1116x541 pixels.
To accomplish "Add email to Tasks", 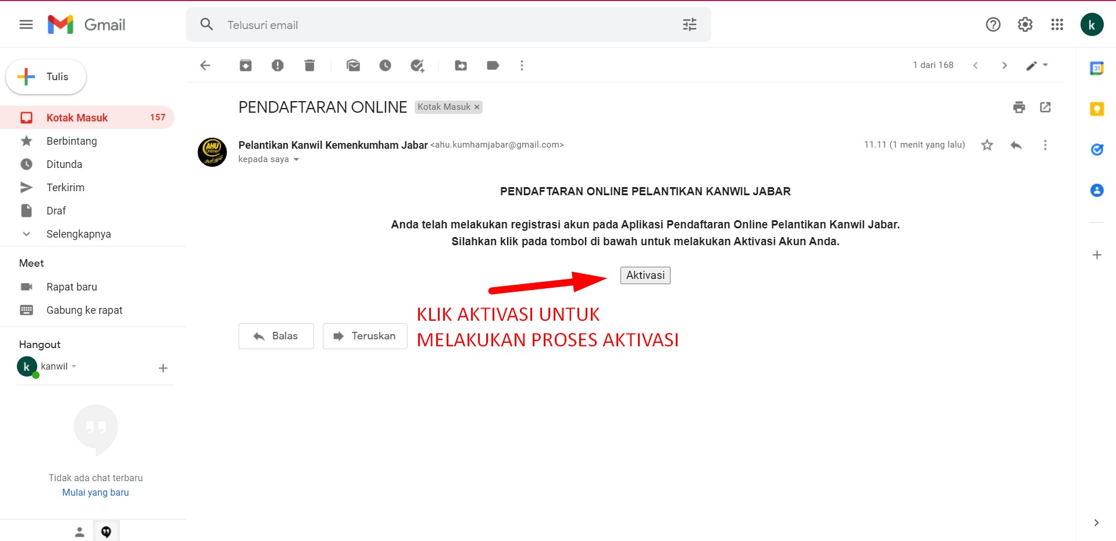I will pyautogui.click(x=417, y=66).
